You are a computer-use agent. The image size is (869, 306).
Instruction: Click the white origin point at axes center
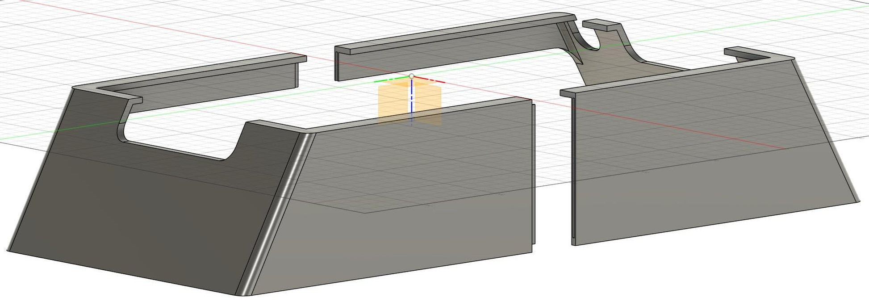[x=411, y=77]
